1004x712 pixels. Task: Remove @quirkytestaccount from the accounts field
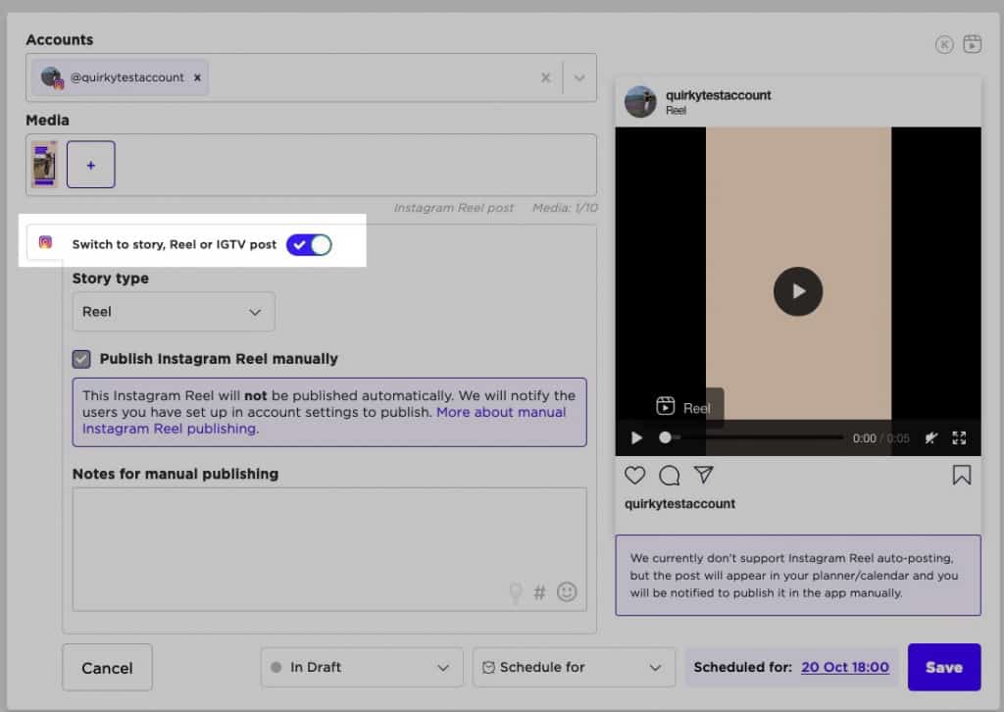coord(197,77)
